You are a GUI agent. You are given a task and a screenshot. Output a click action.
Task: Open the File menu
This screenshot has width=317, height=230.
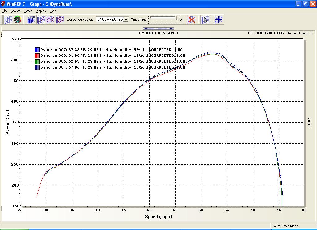tap(4, 11)
